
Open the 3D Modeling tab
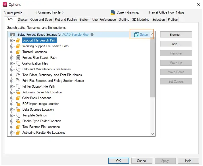coord(141,20)
